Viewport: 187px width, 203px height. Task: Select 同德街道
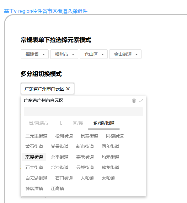point(115,136)
